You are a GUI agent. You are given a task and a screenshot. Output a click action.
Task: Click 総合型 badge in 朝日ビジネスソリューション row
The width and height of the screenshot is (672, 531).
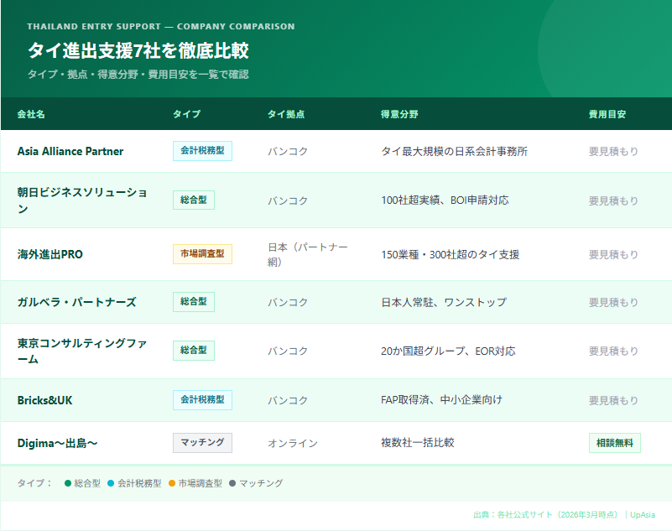[x=193, y=200]
